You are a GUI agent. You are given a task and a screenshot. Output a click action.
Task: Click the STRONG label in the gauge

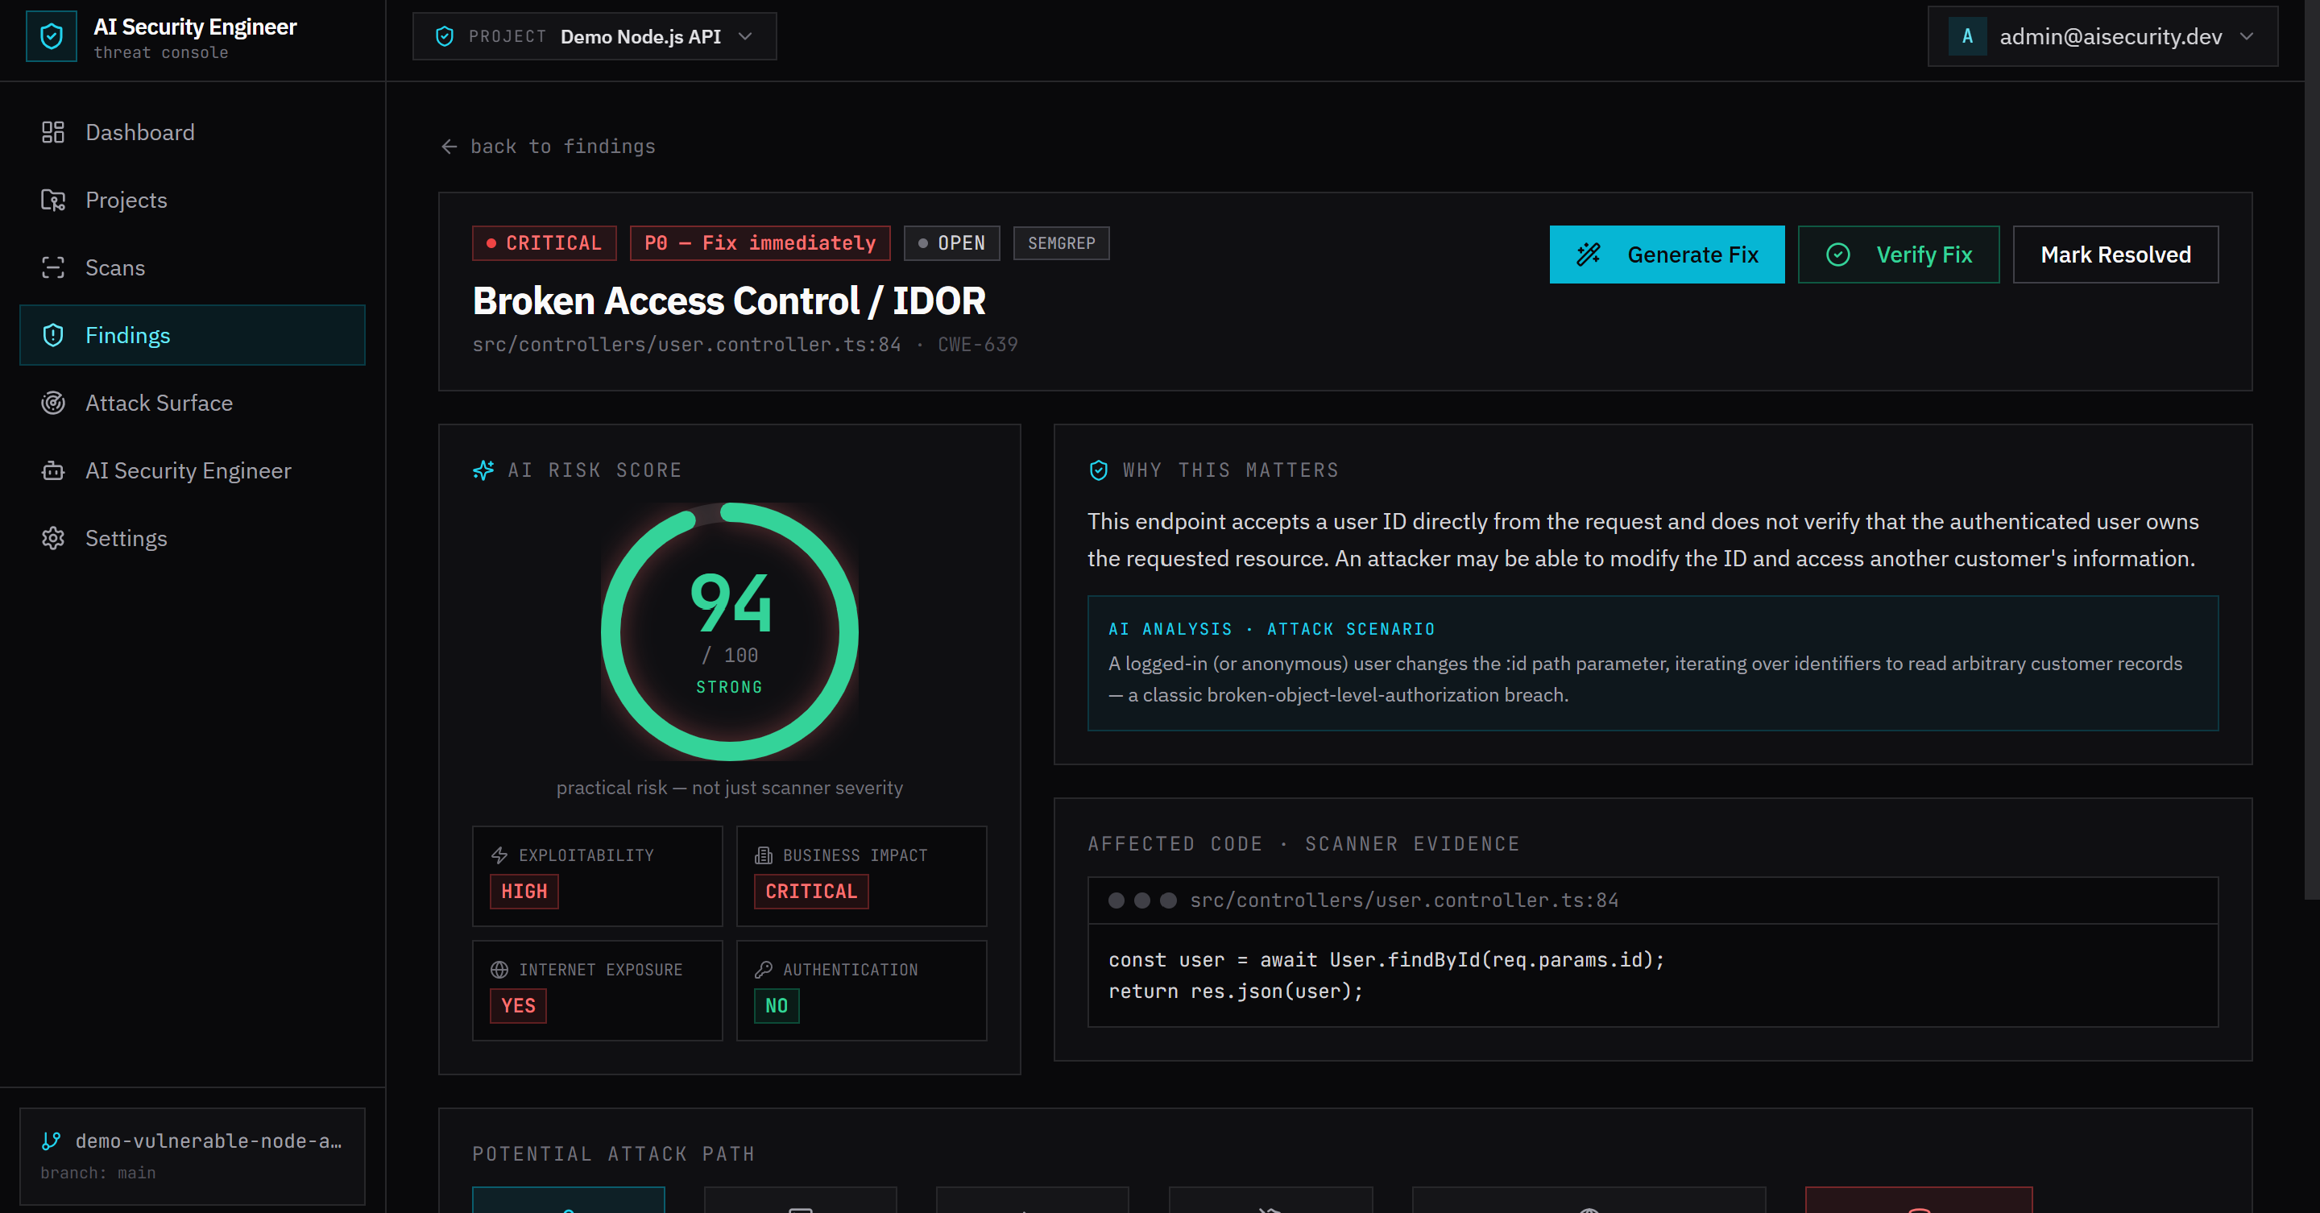coord(730,687)
